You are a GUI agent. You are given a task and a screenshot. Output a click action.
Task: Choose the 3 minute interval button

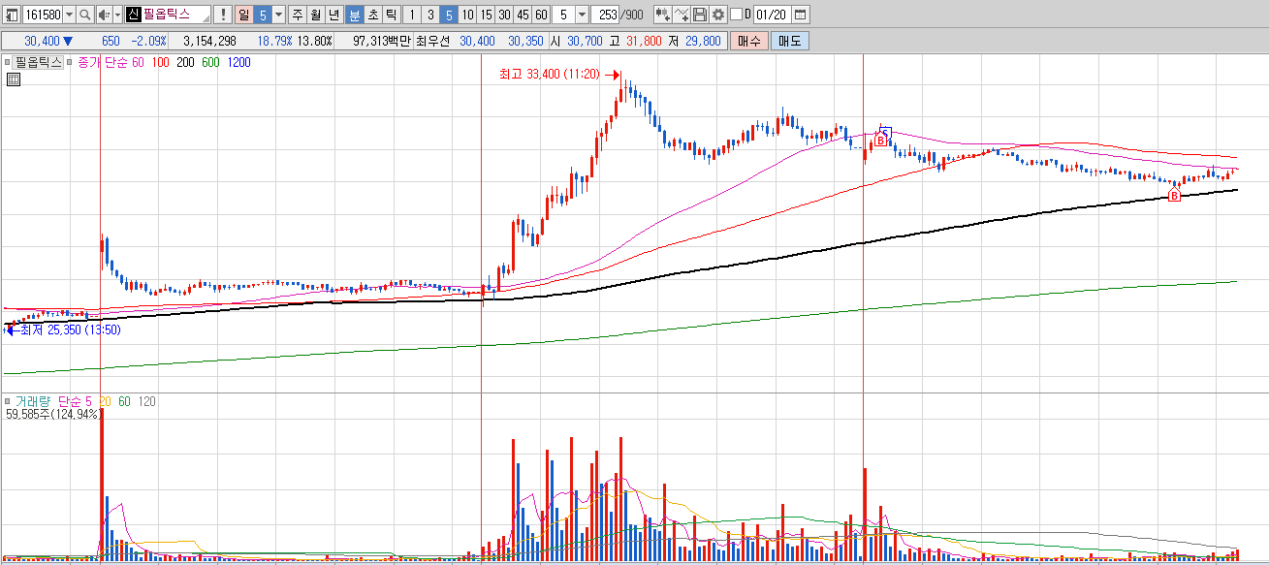[x=430, y=15]
